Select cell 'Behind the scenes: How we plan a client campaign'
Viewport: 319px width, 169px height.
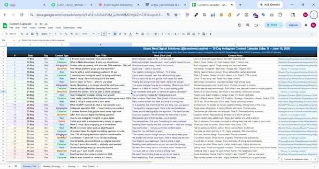point(101,92)
